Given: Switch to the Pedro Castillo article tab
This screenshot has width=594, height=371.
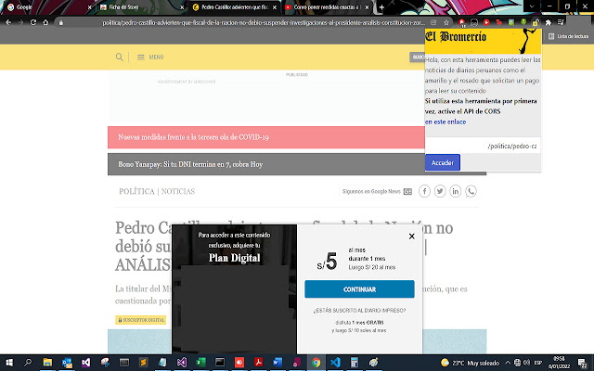Looking at the screenshot, I should click(x=234, y=7).
